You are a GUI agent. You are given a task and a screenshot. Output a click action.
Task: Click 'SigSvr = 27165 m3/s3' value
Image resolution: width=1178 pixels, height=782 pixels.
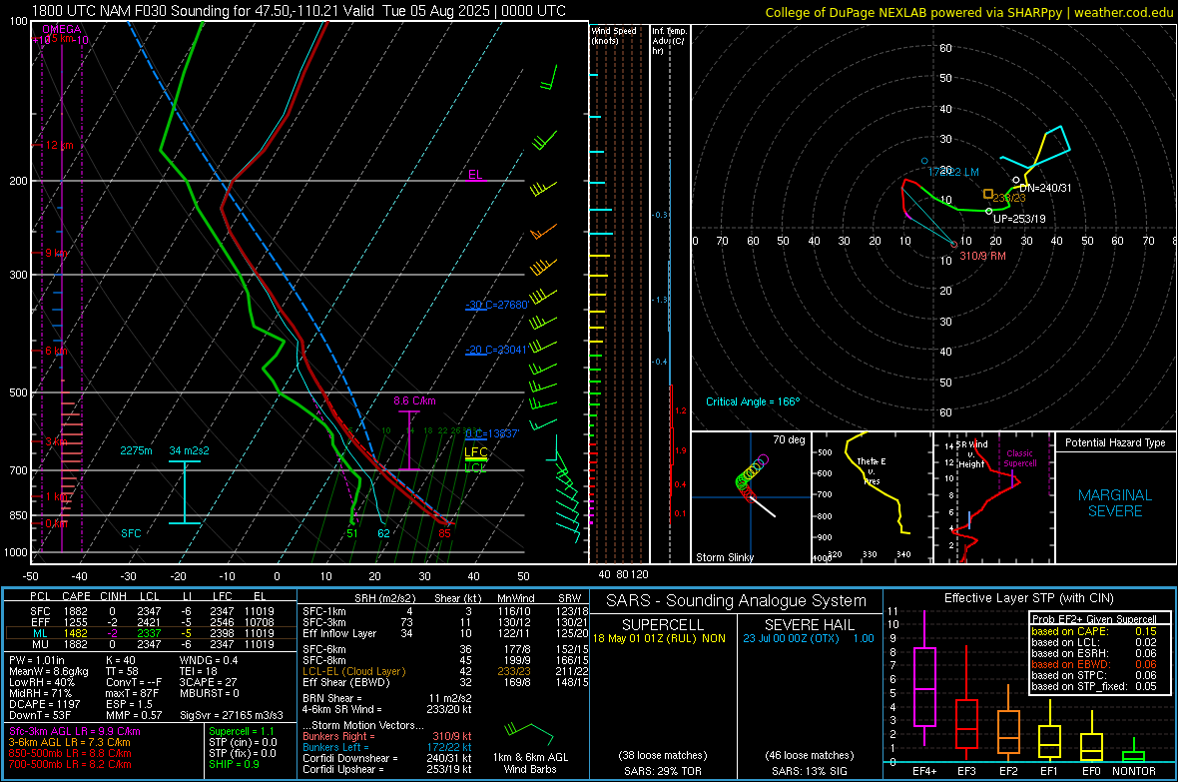click(232, 715)
